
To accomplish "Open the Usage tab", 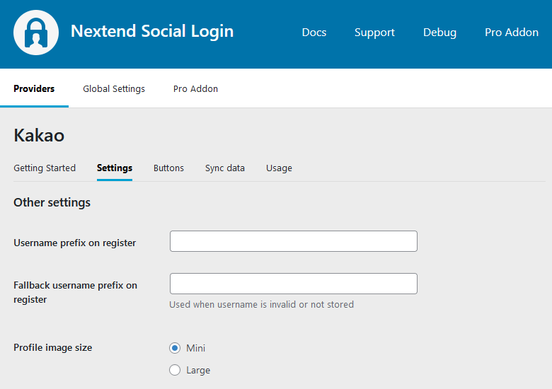I will 279,168.
